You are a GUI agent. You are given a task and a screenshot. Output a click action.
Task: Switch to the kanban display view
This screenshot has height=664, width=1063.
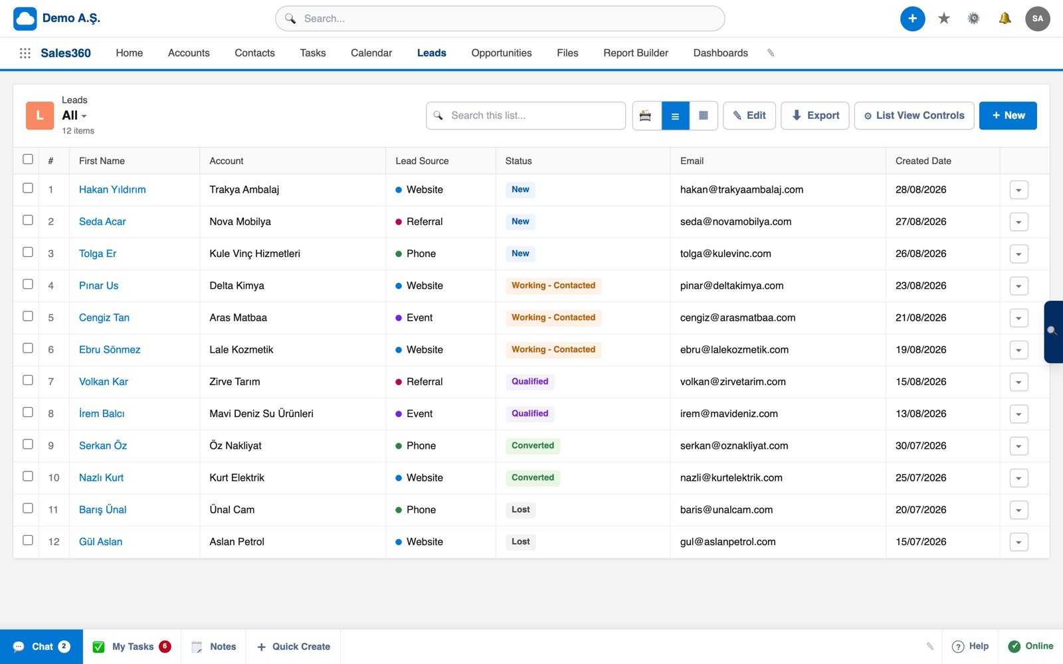pos(647,116)
